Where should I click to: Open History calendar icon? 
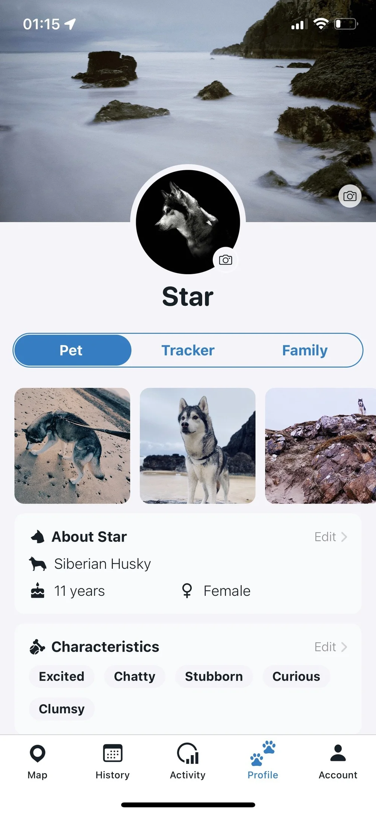tap(112, 753)
